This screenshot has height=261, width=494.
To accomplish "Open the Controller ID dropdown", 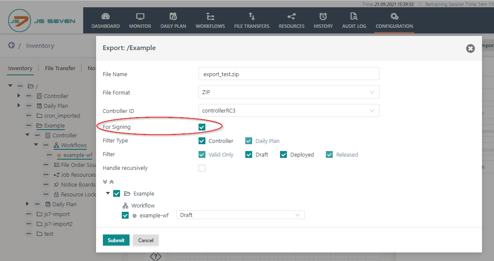I will [x=289, y=110].
